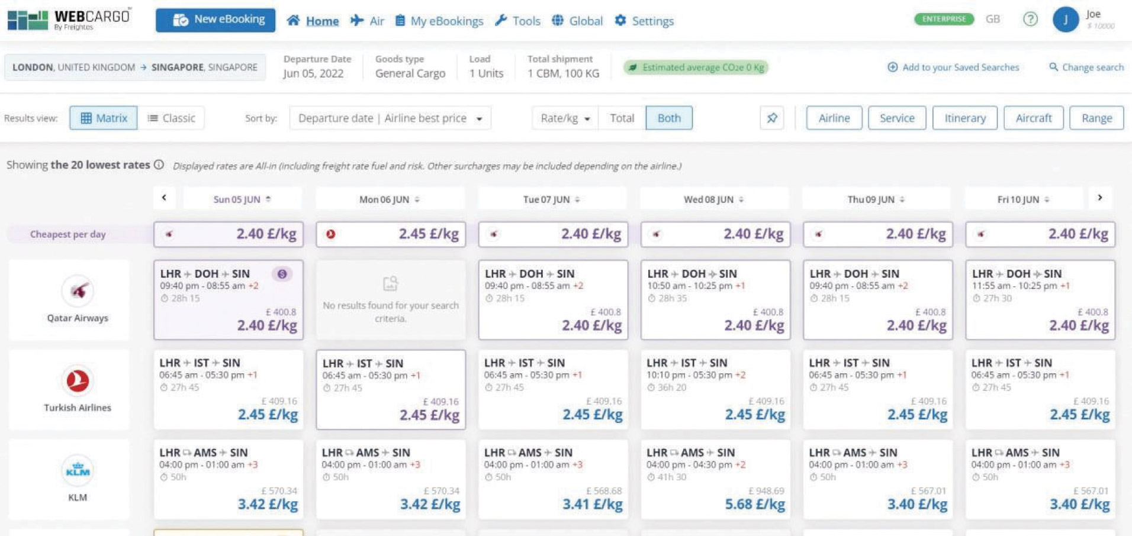Click Cheapest per day row label
The image size is (1132, 536).
point(68,234)
